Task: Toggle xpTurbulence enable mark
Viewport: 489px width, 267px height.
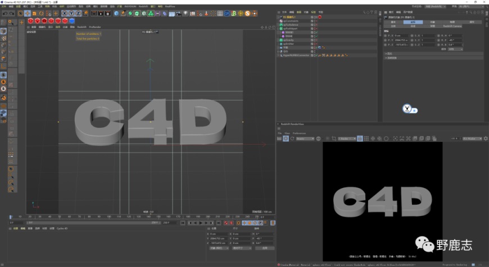Action: click(x=316, y=25)
